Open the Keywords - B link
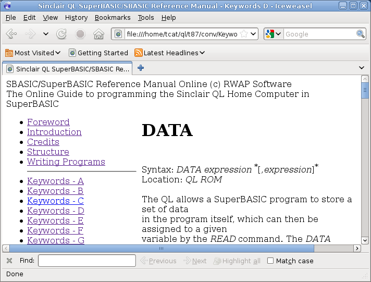The height and width of the screenshot is (282, 371). (x=55, y=191)
